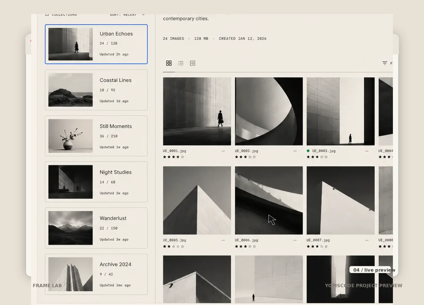The height and width of the screenshot is (305, 424).
Task: Click the "24 IMAGES" count text
Action: click(x=174, y=39)
